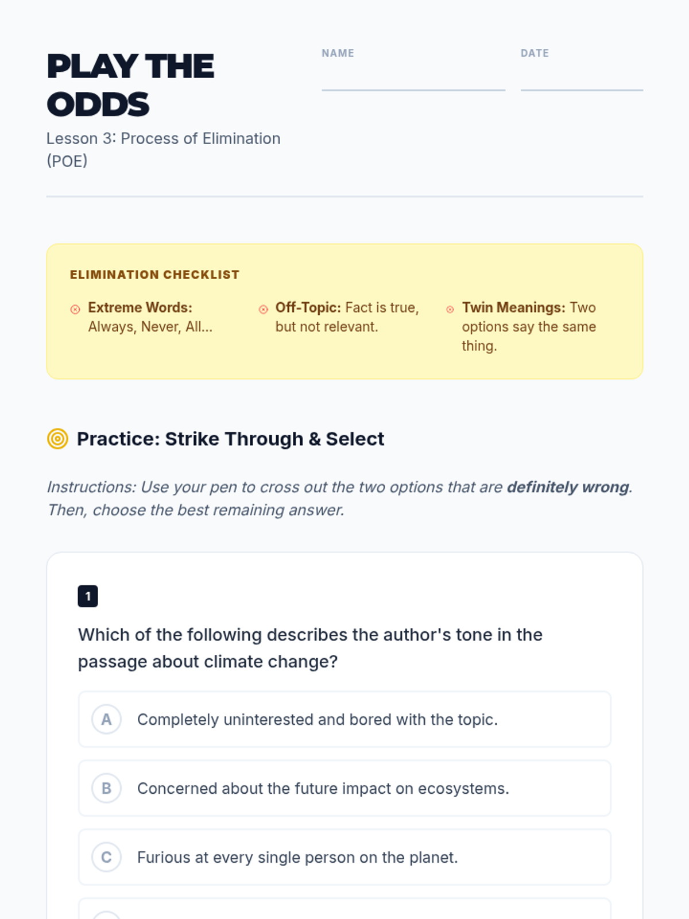Click the target icon beside Practice heading

57,439
